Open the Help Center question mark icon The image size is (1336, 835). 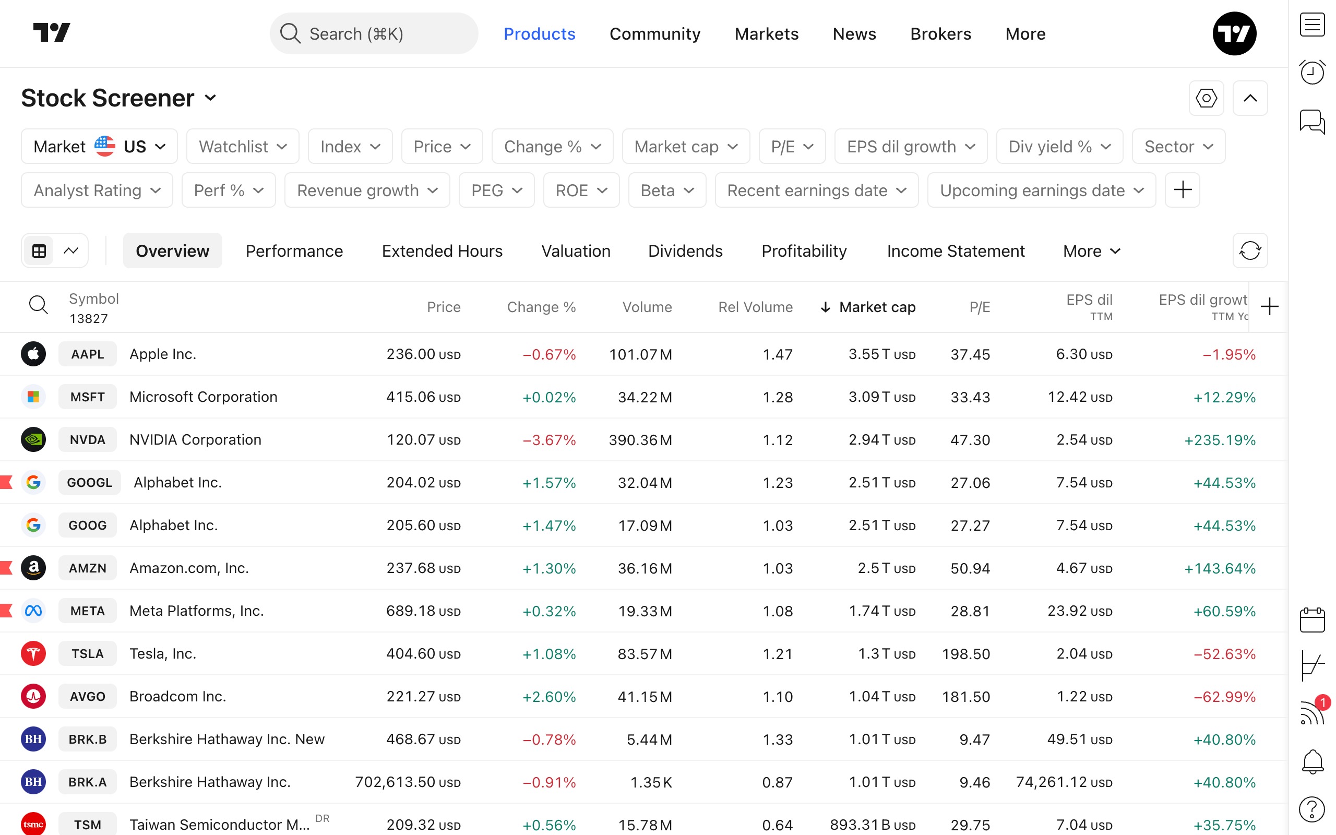1311,809
